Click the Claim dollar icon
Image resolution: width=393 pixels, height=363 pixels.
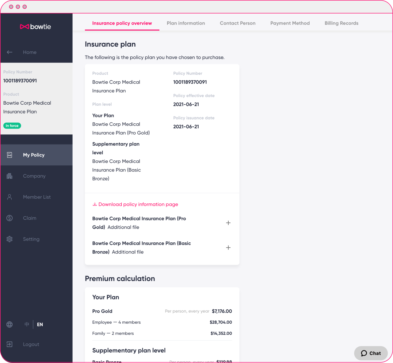(10, 218)
